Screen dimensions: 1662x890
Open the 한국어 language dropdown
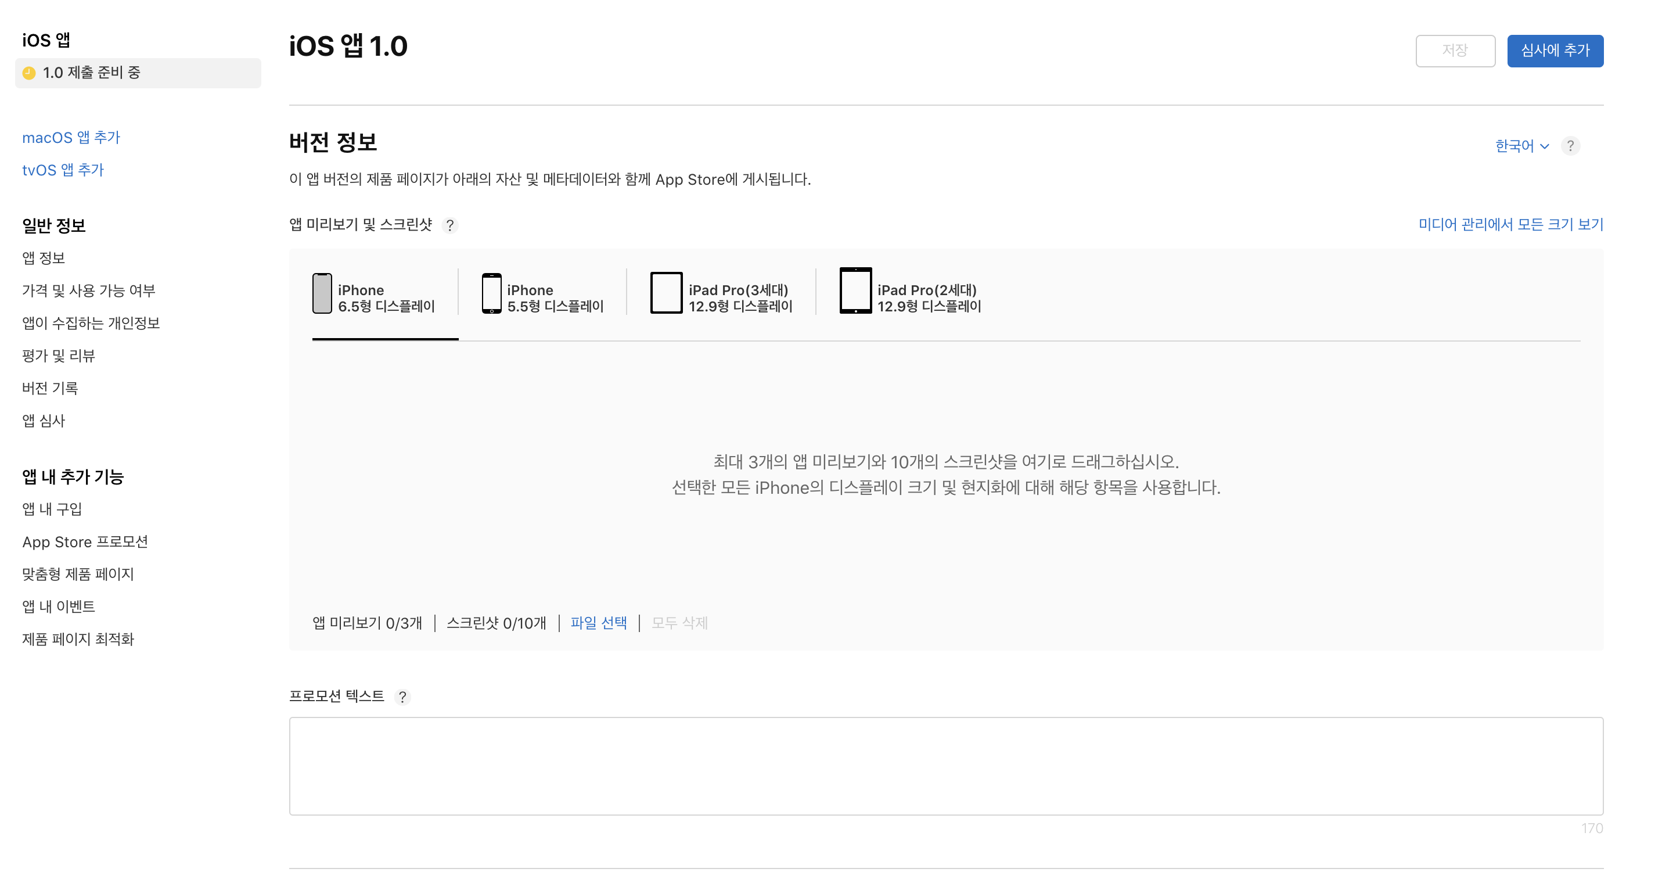[1521, 146]
